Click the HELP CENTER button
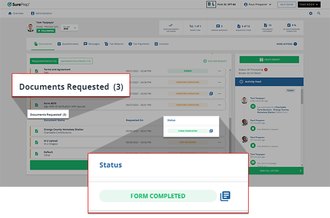 coord(286,4)
